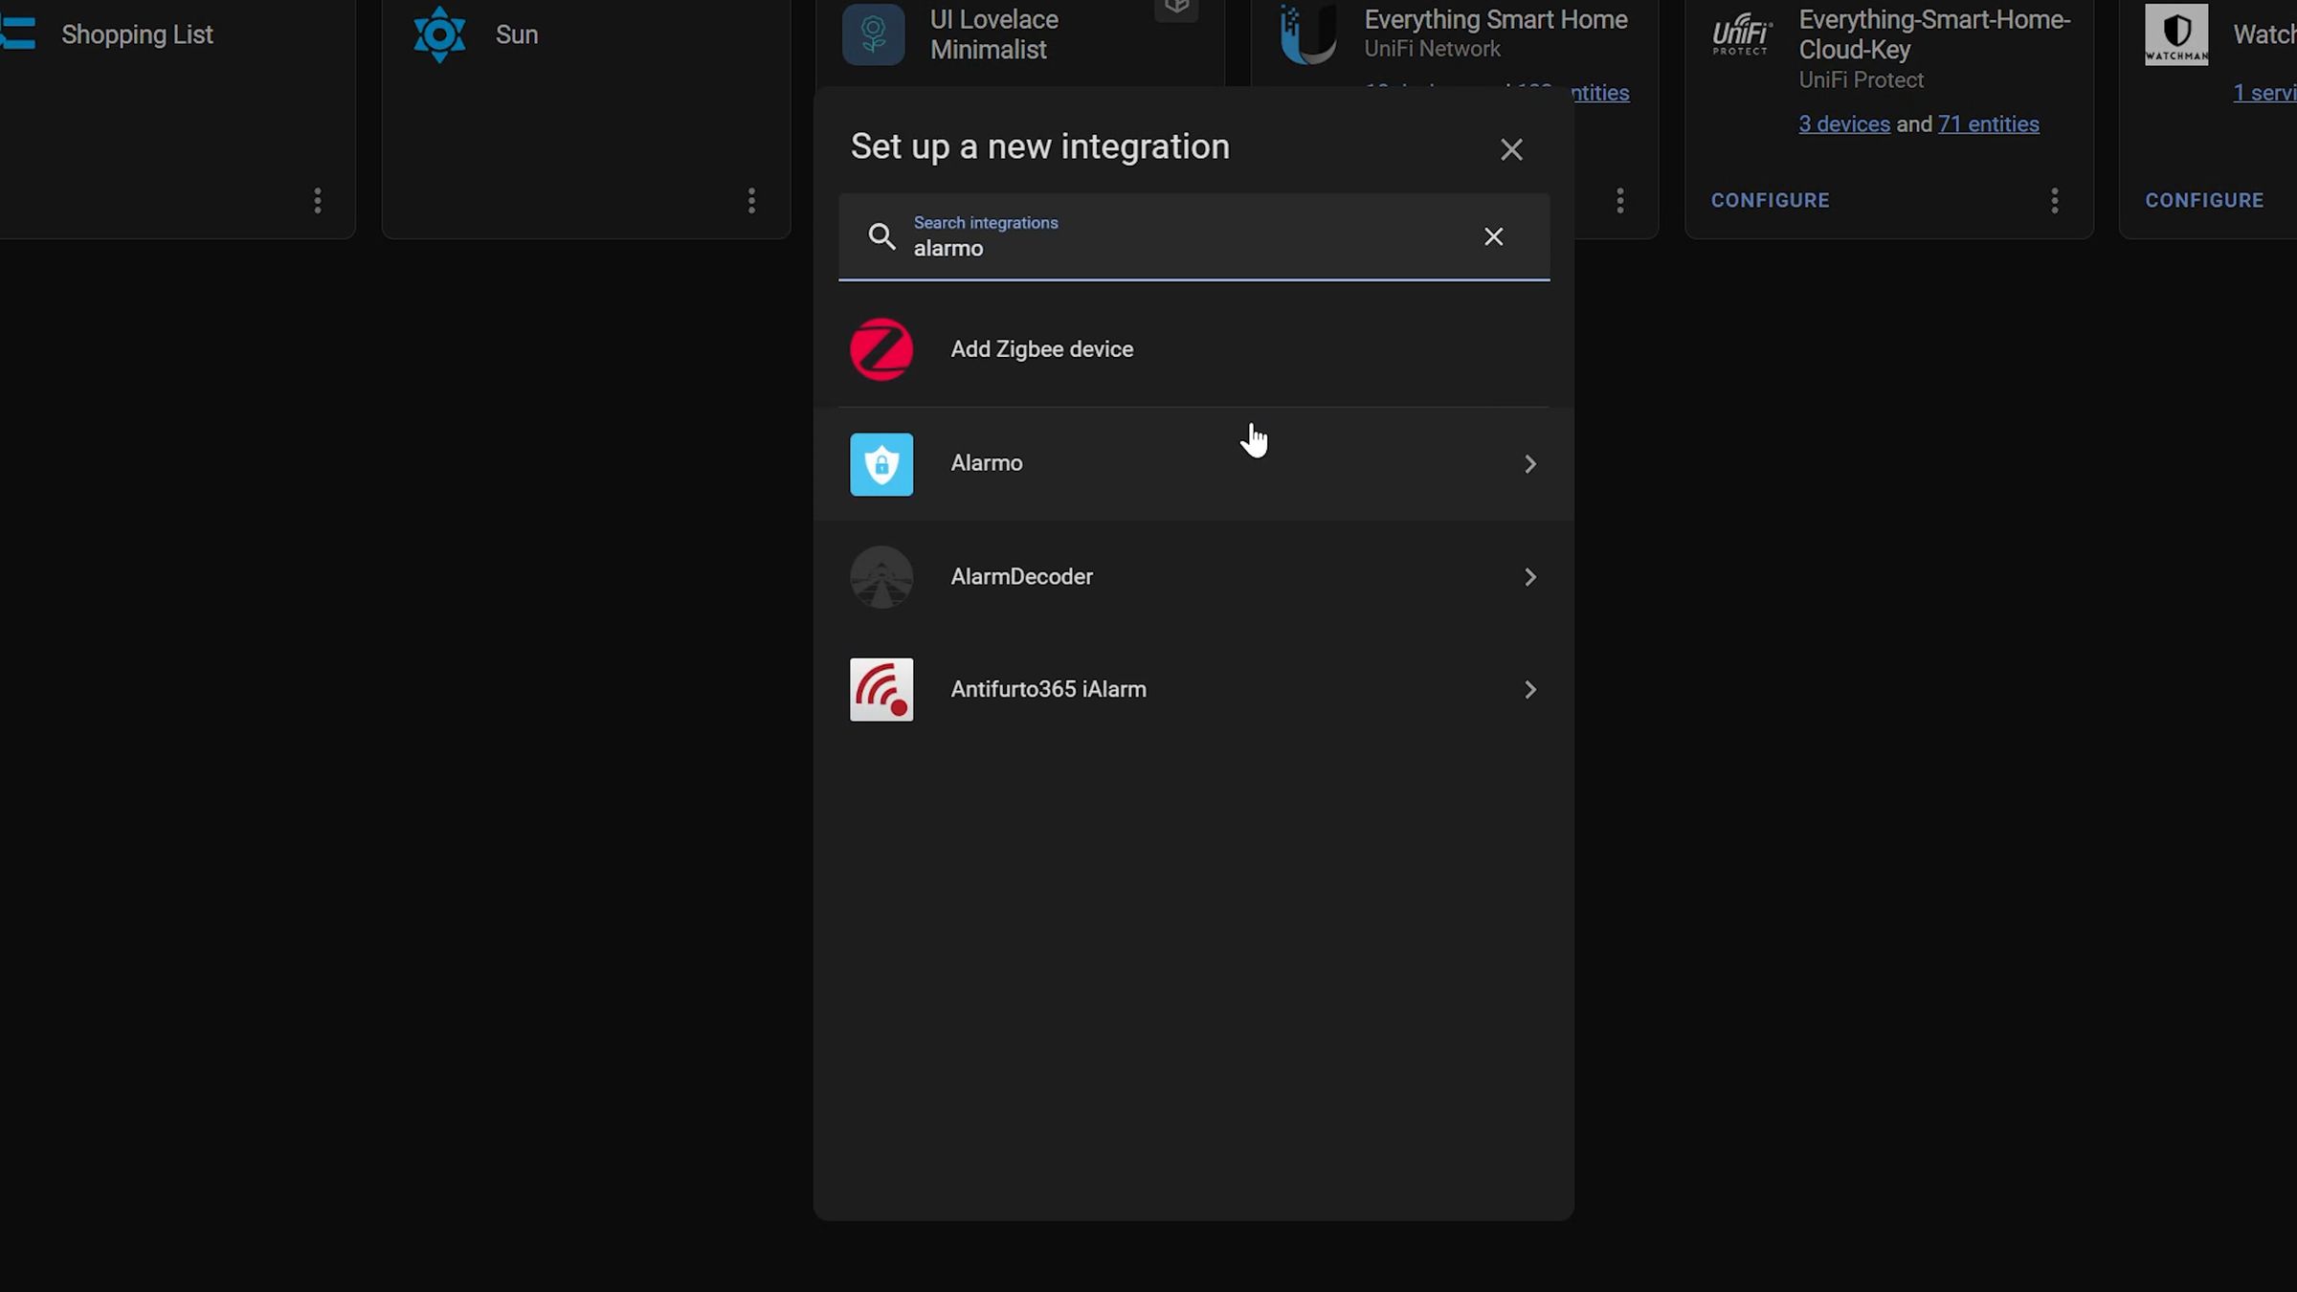Open the 71 entities link

[1988, 124]
